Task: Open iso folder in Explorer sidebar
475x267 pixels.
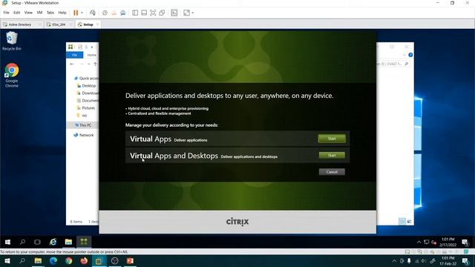Action: (x=82, y=116)
